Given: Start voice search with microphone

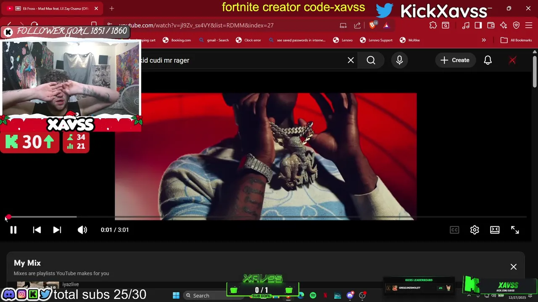Looking at the screenshot, I should (399, 60).
